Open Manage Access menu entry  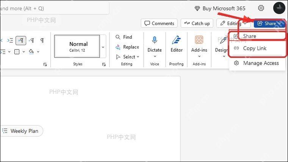[x=257, y=63]
